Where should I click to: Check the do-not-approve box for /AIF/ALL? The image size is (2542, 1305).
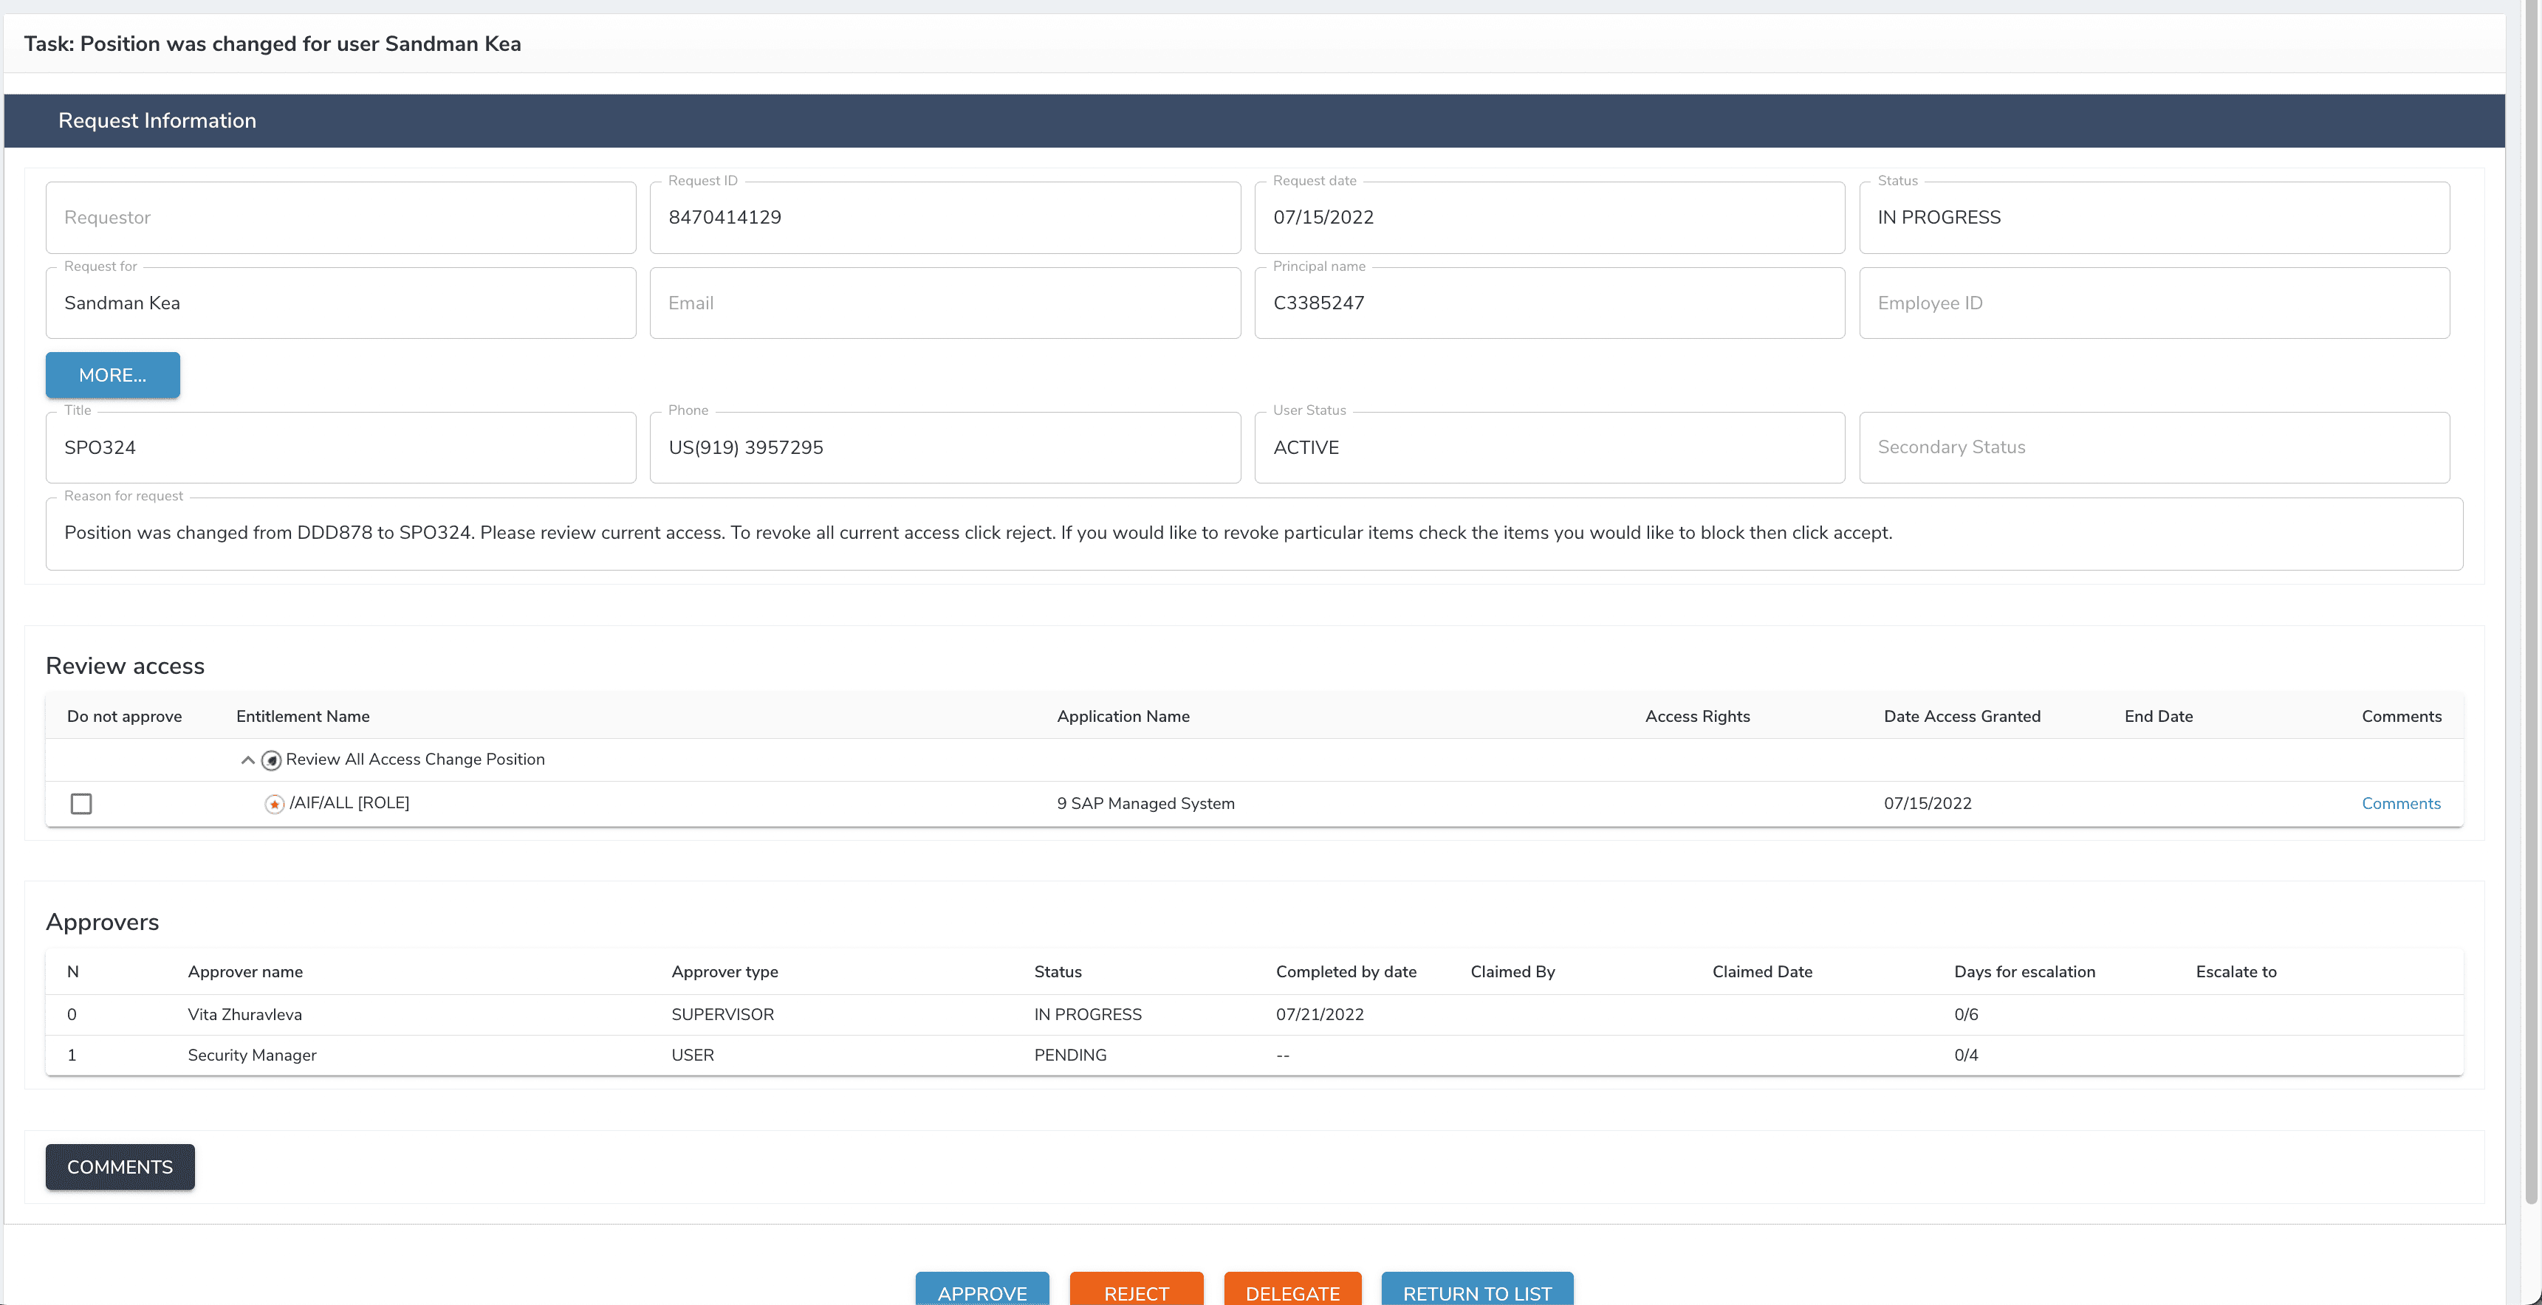[81, 804]
